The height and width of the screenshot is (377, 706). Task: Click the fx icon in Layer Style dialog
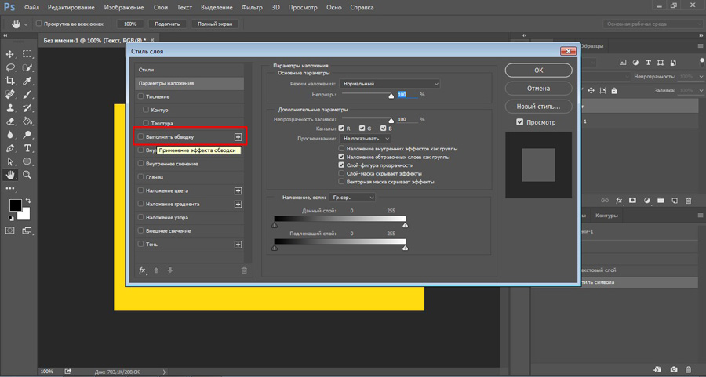pyautogui.click(x=143, y=270)
